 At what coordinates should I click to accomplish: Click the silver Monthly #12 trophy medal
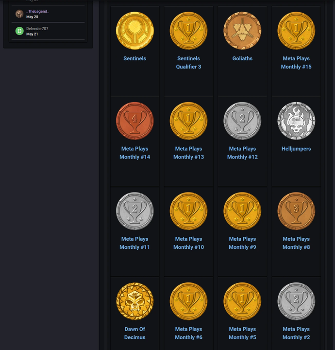point(242,121)
